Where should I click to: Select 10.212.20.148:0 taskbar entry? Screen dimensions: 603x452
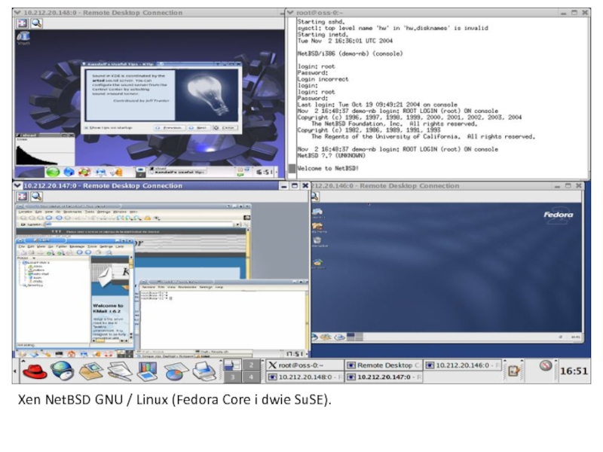click(x=305, y=377)
